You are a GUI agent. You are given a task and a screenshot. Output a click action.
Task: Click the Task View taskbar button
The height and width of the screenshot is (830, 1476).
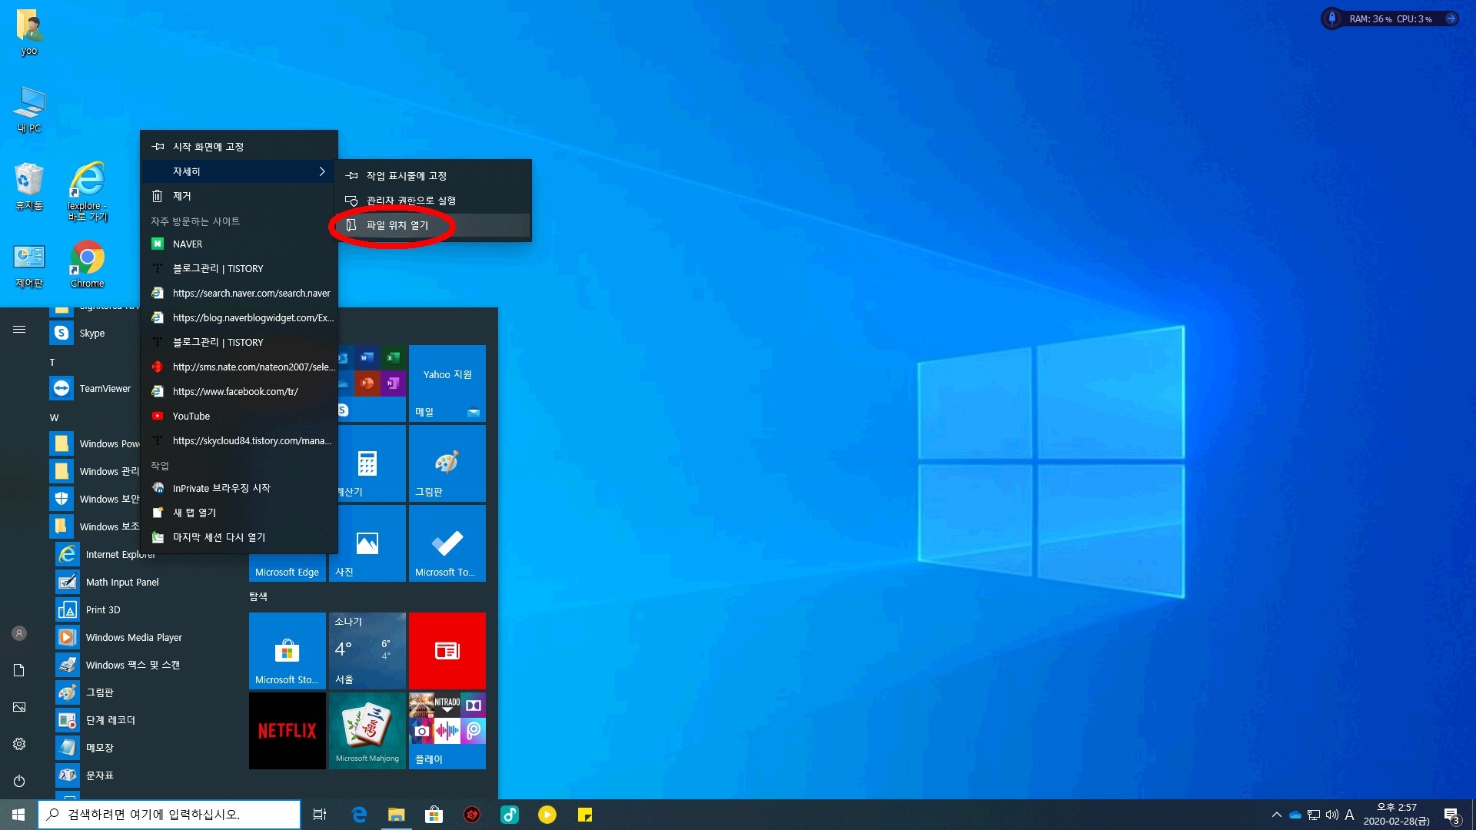click(x=320, y=815)
